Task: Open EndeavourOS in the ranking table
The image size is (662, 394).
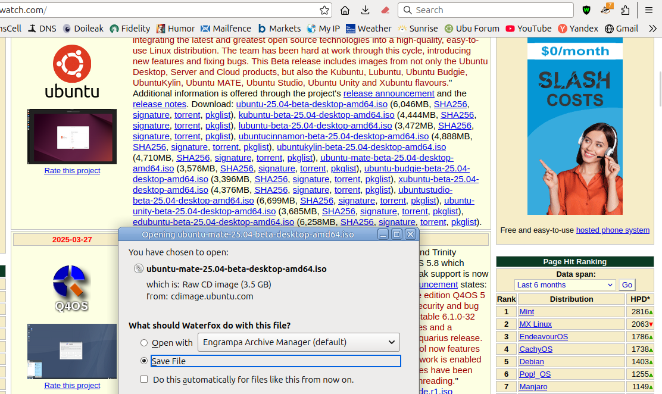Action: [x=544, y=337]
